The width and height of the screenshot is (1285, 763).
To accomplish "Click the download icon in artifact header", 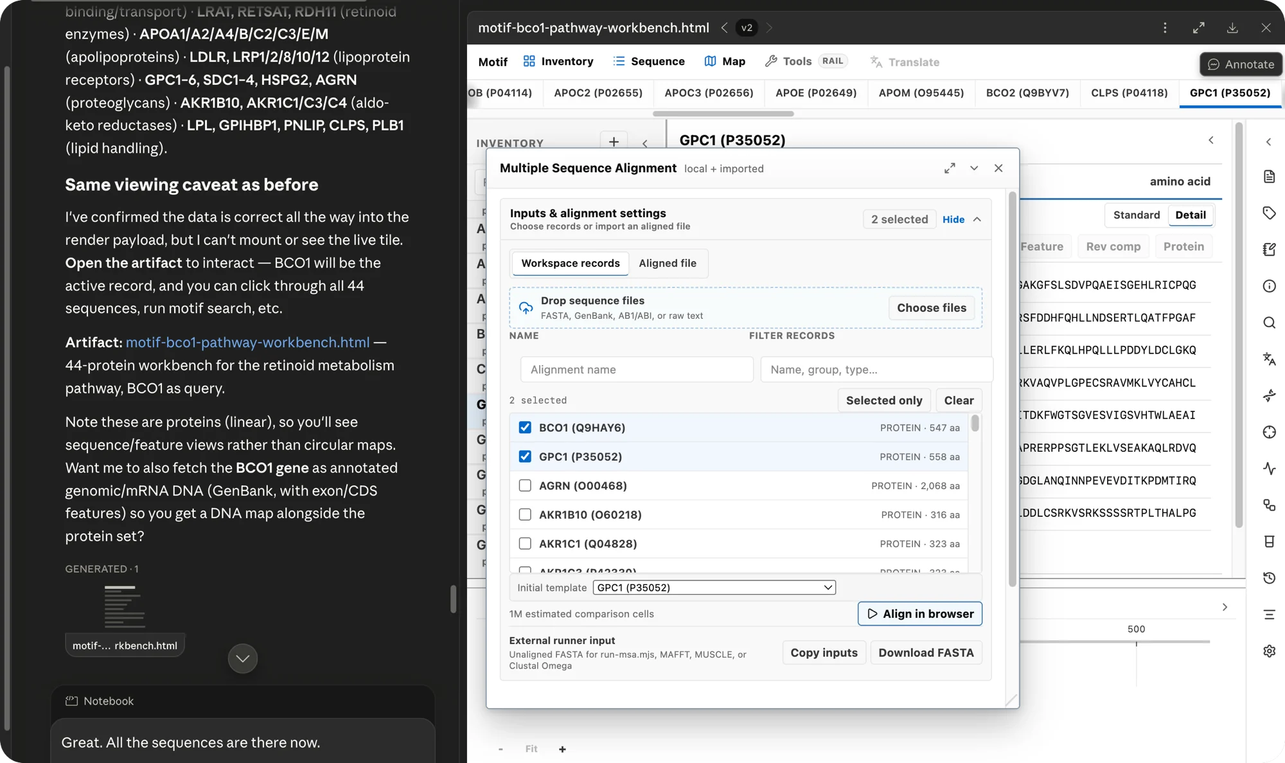I will tap(1232, 28).
